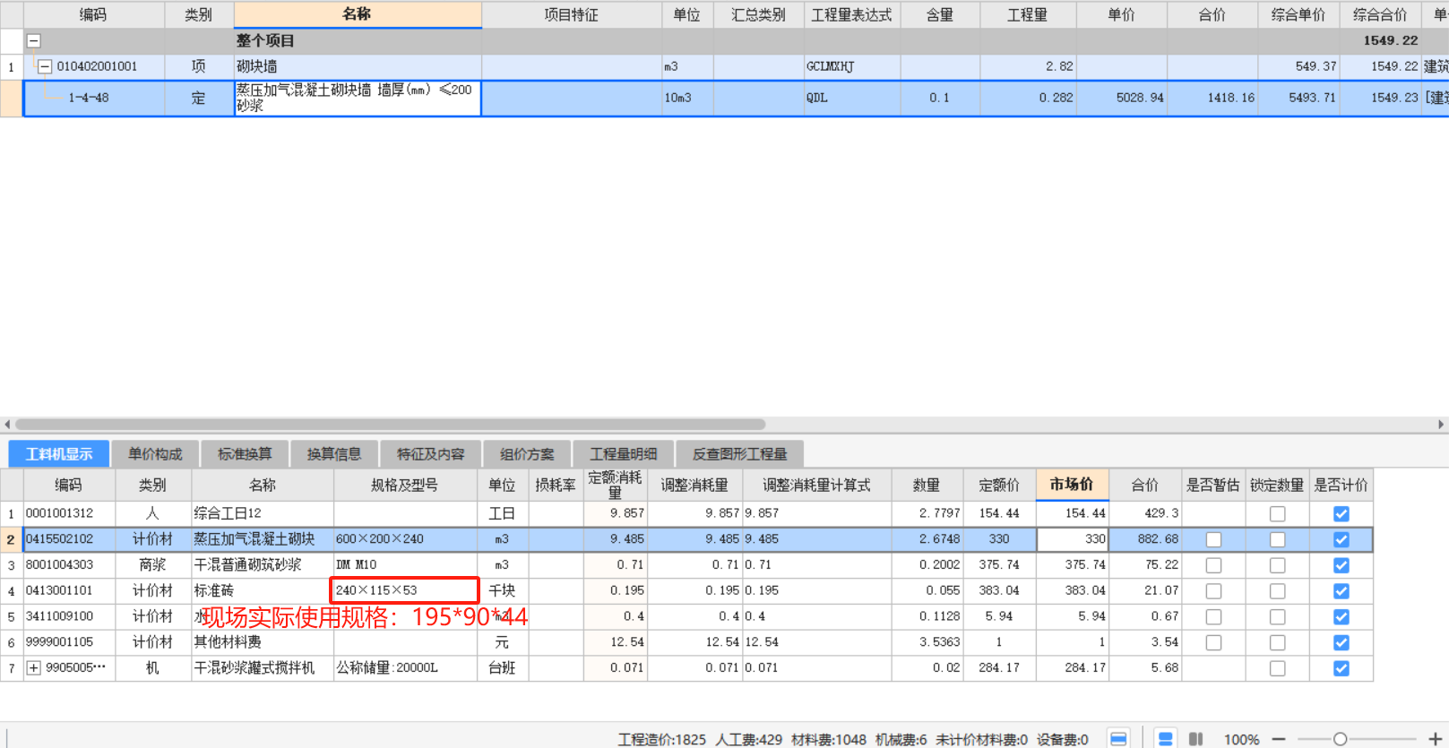Click the horizontal scrollbar right arrow
The width and height of the screenshot is (1449, 748).
click(x=1441, y=425)
